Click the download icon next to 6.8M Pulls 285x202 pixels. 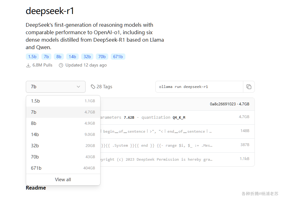tap(28, 65)
